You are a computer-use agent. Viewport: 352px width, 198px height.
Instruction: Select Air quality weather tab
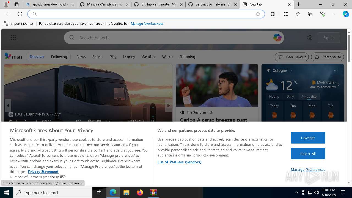tap(309, 97)
